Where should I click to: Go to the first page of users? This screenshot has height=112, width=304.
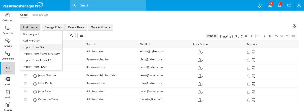click(x=246, y=36)
